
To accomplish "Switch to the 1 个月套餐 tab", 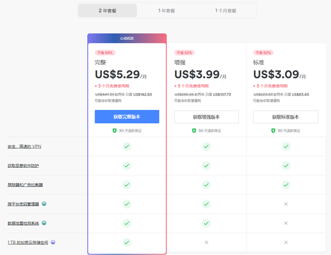I will pyautogui.click(x=225, y=11).
